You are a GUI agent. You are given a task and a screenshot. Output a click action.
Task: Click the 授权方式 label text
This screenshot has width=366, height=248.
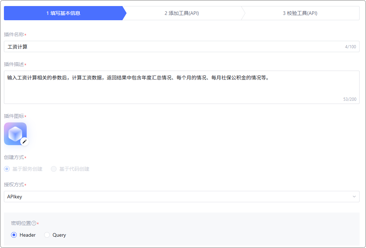[x=14, y=184]
